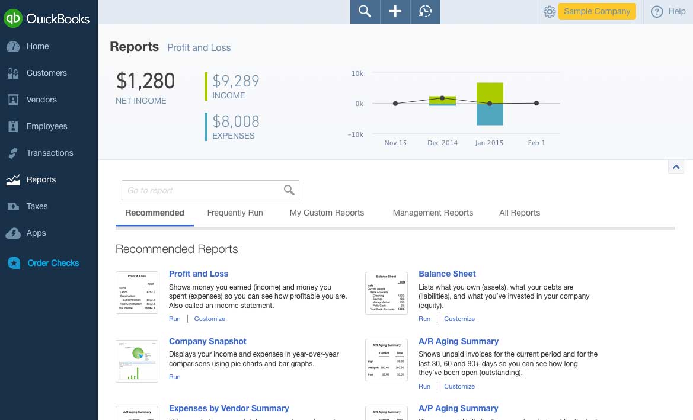
Task: Open global search magnifier in top bar
Action: (x=365, y=11)
